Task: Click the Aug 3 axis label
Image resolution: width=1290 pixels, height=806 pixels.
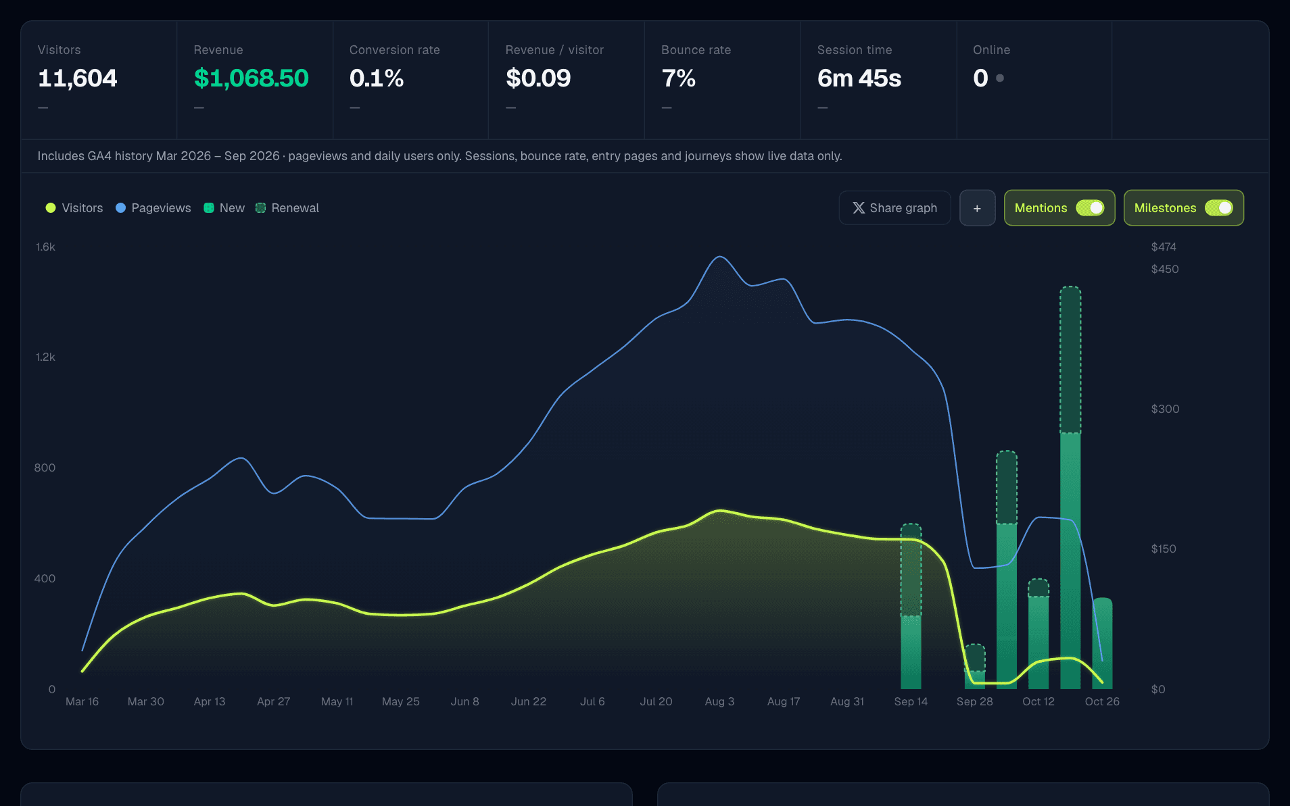Action: pyautogui.click(x=719, y=701)
